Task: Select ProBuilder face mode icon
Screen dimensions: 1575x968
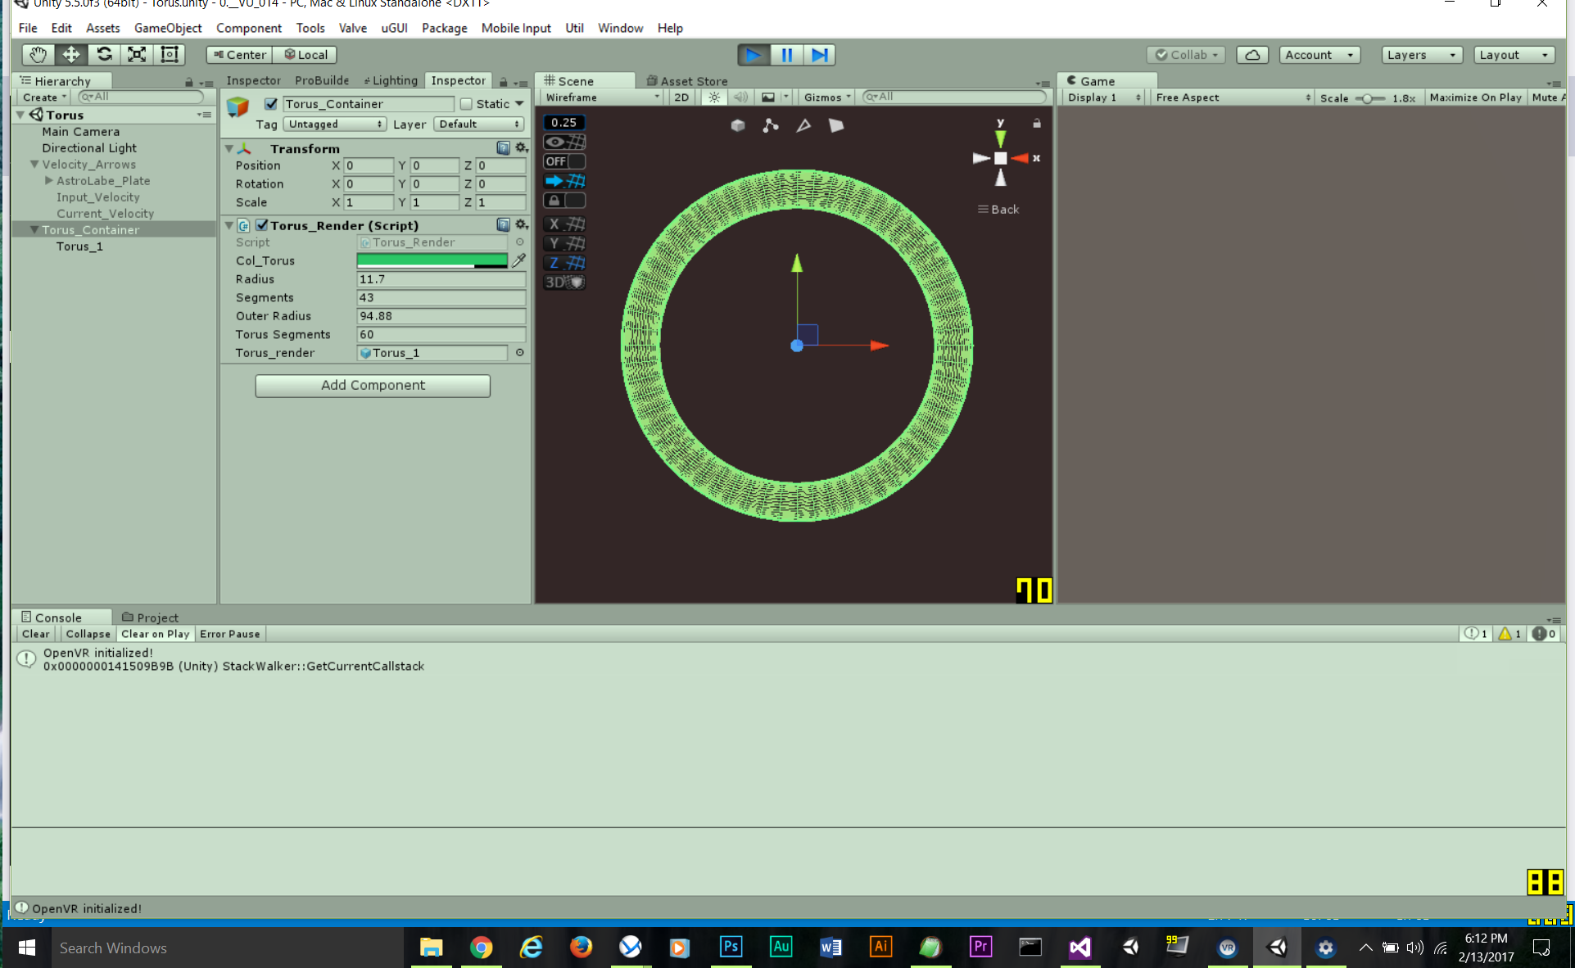Action: [836, 125]
